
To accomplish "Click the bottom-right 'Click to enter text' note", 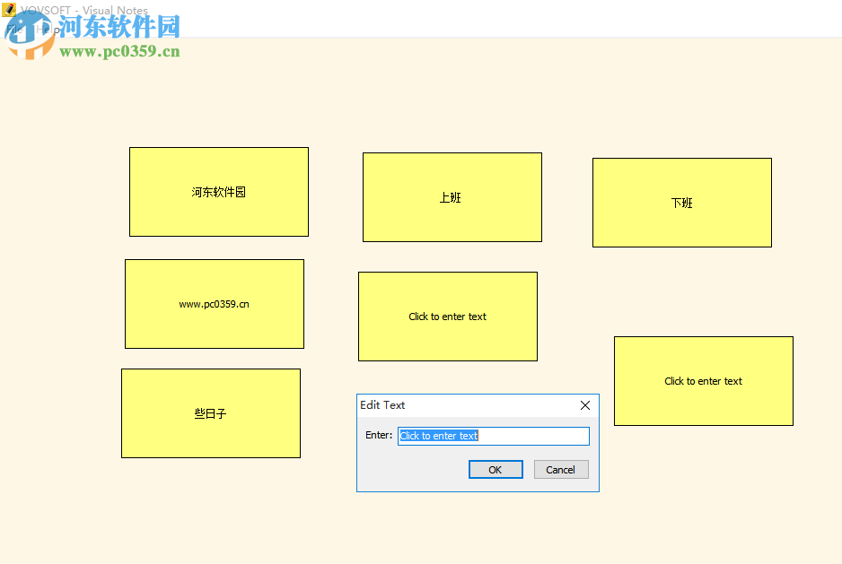I will [703, 380].
